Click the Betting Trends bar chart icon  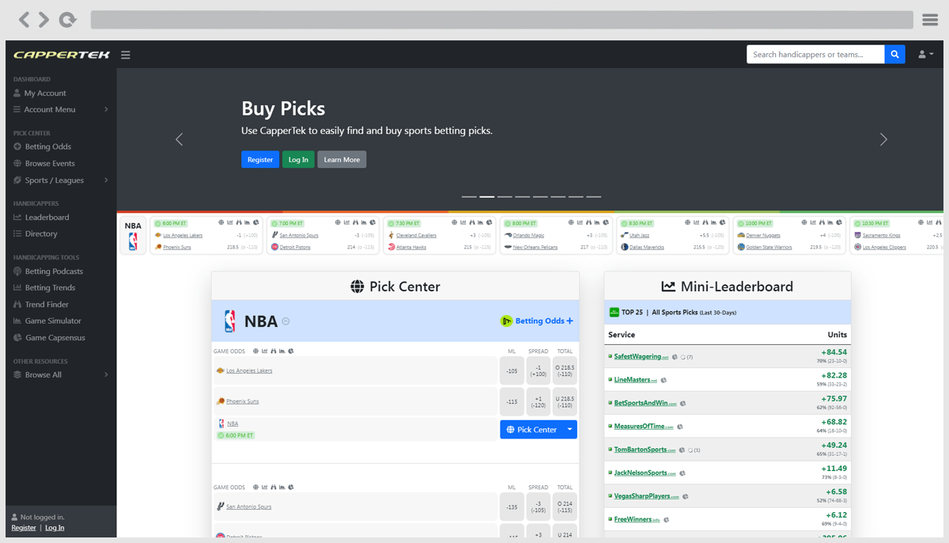pyautogui.click(x=17, y=287)
